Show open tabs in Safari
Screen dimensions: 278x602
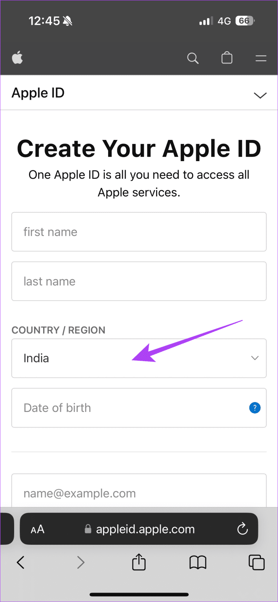click(256, 563)
